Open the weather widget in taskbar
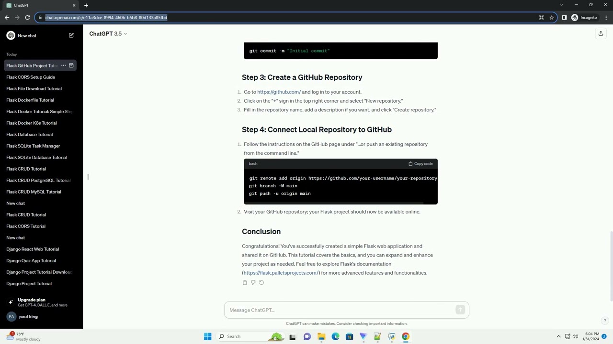Image resolution: width=613 pixels, height=344 pixels. coord(23,336)
